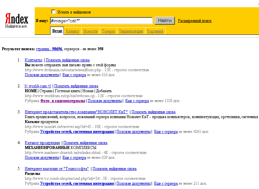This screenshot has height=189, width=259.
Task: Open the Техnoсофта internet shop result link
Action: click(57, 169)
